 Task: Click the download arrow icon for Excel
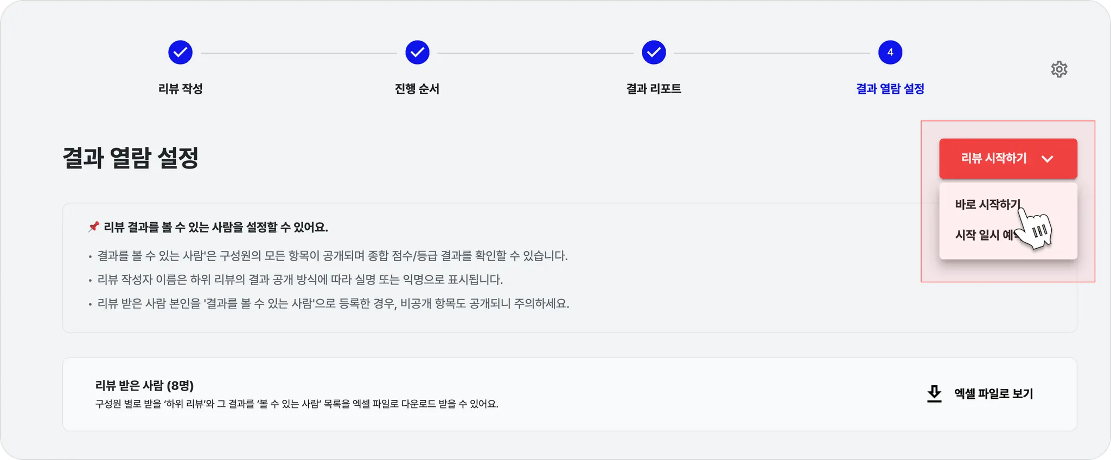click(x=934, y=394)
